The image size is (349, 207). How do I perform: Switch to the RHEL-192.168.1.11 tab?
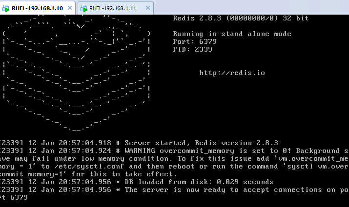click(116, 8)
